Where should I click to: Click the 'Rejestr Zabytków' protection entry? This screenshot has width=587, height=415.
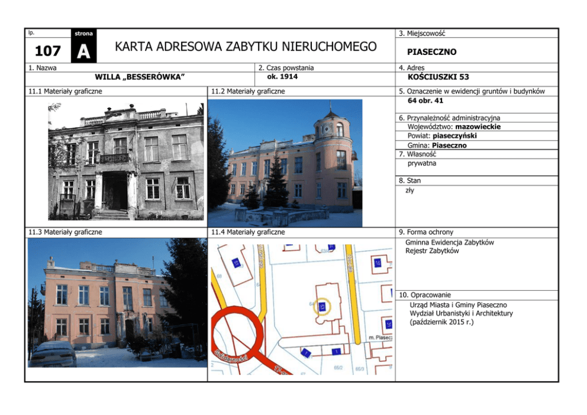432,251
